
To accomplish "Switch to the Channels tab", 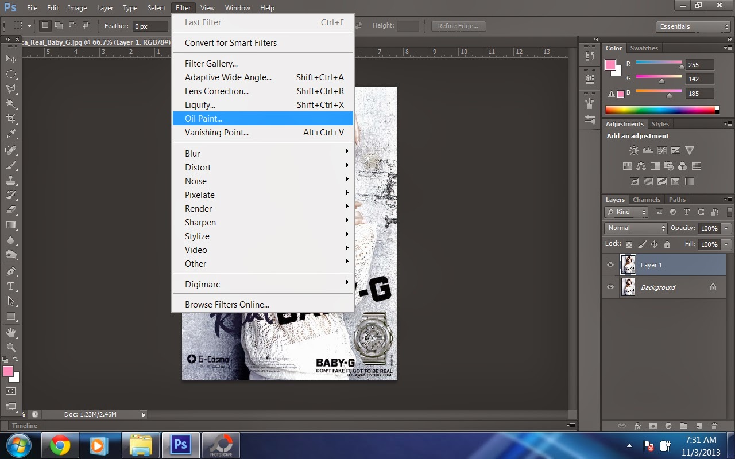I will click(646, 200).
